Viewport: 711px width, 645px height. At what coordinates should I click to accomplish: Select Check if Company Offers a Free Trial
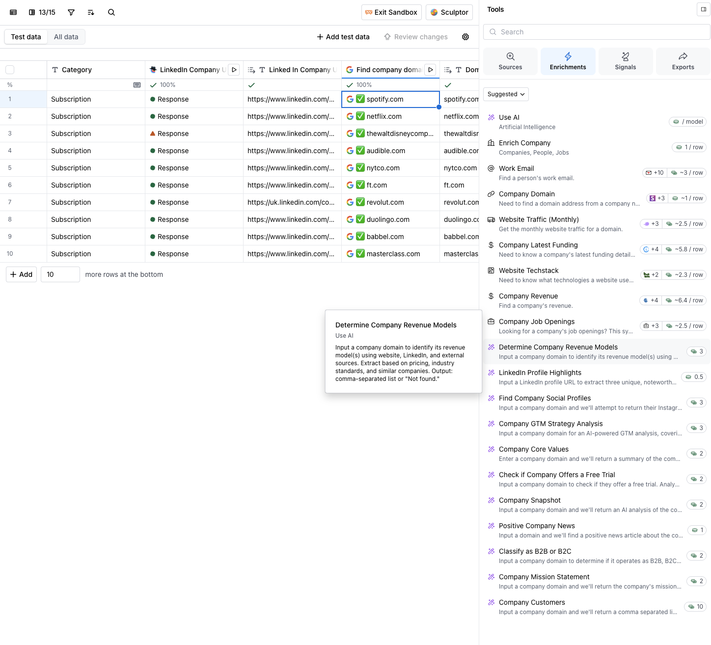597,479
